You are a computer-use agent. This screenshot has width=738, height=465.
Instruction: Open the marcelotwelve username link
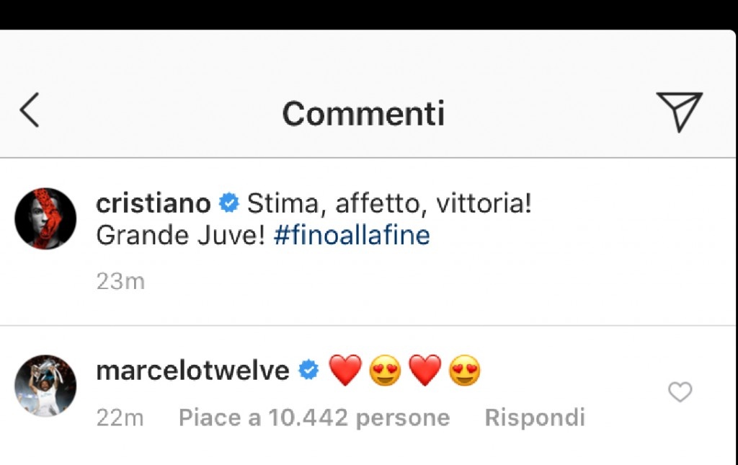tap(192, 371)
